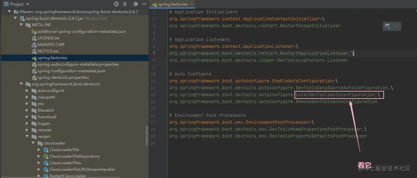Click DevToolsPropertyDefaultsPostProcessor on line 19
The image size is (417, 178).
(x=318, y=136)
